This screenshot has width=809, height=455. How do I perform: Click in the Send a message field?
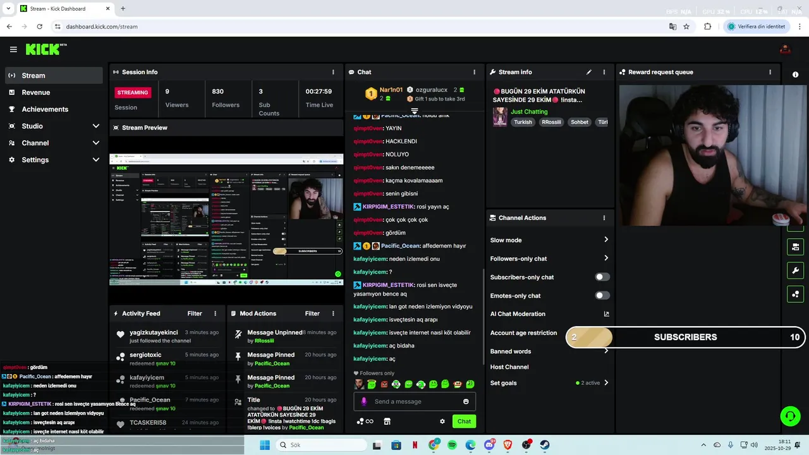(415, 401)
